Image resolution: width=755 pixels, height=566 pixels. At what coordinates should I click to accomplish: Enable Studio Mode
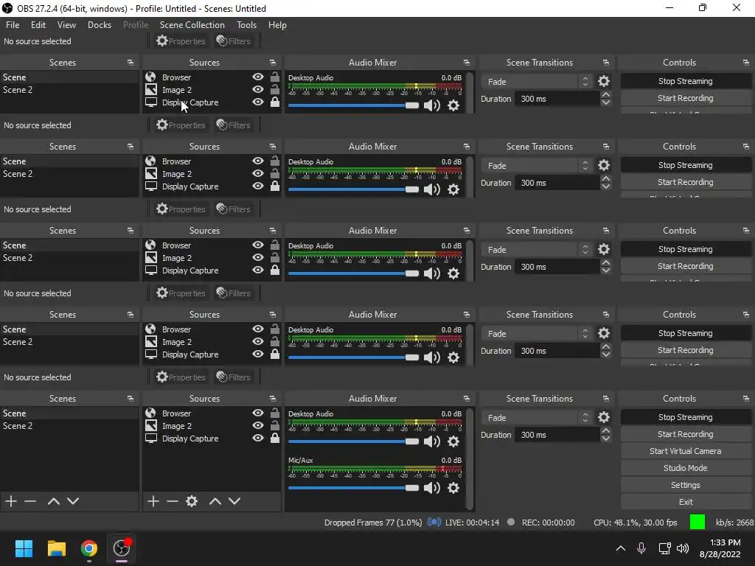click(685, 468)
